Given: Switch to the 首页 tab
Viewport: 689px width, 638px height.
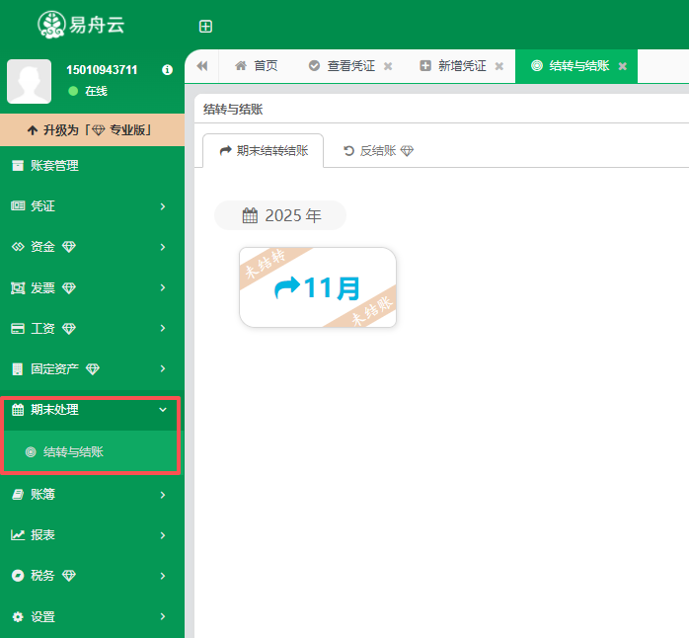Looking at the screenshot, I should pos(256,66).
